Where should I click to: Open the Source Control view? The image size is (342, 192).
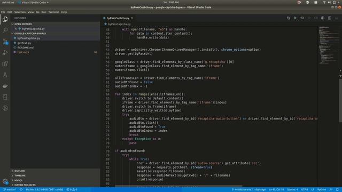[x=5, y=42]
